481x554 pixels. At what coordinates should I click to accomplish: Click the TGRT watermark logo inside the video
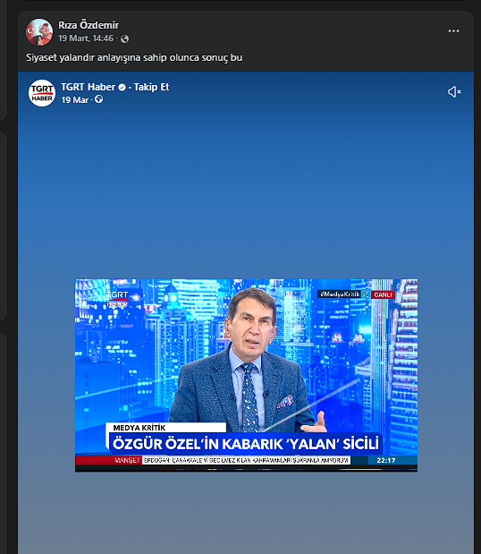tap(117, 299)
